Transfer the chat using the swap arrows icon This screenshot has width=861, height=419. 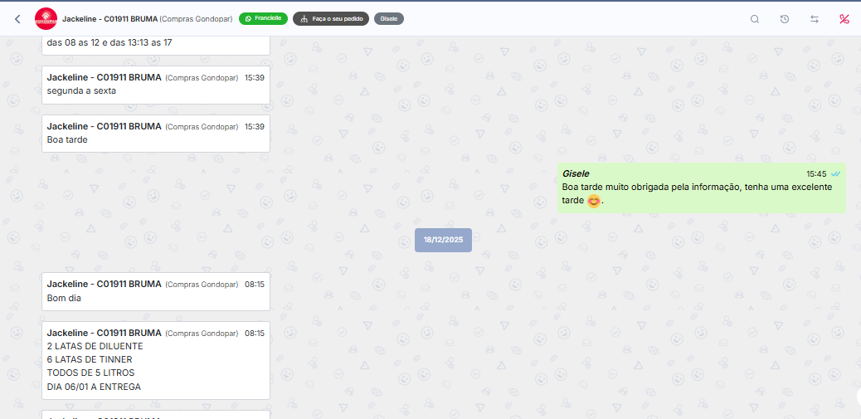pyautogui.click(x=815, y=19)
